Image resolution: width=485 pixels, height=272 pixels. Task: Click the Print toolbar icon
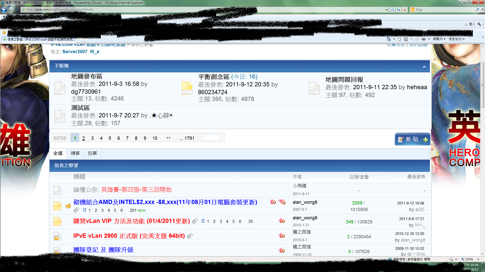(424, 39)
